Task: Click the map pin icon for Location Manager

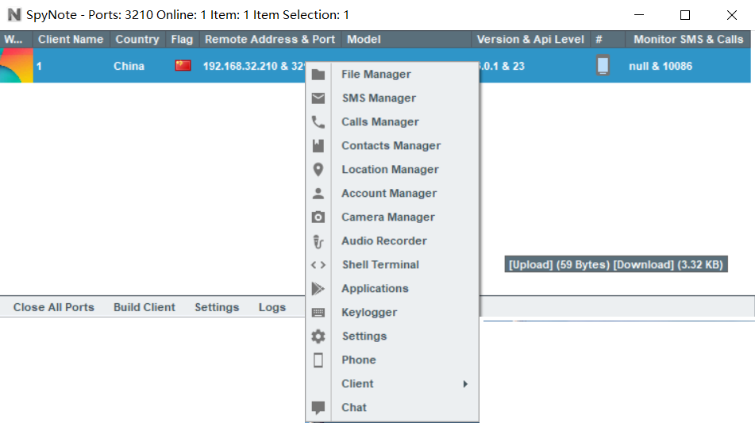Action: click(318, 170)
